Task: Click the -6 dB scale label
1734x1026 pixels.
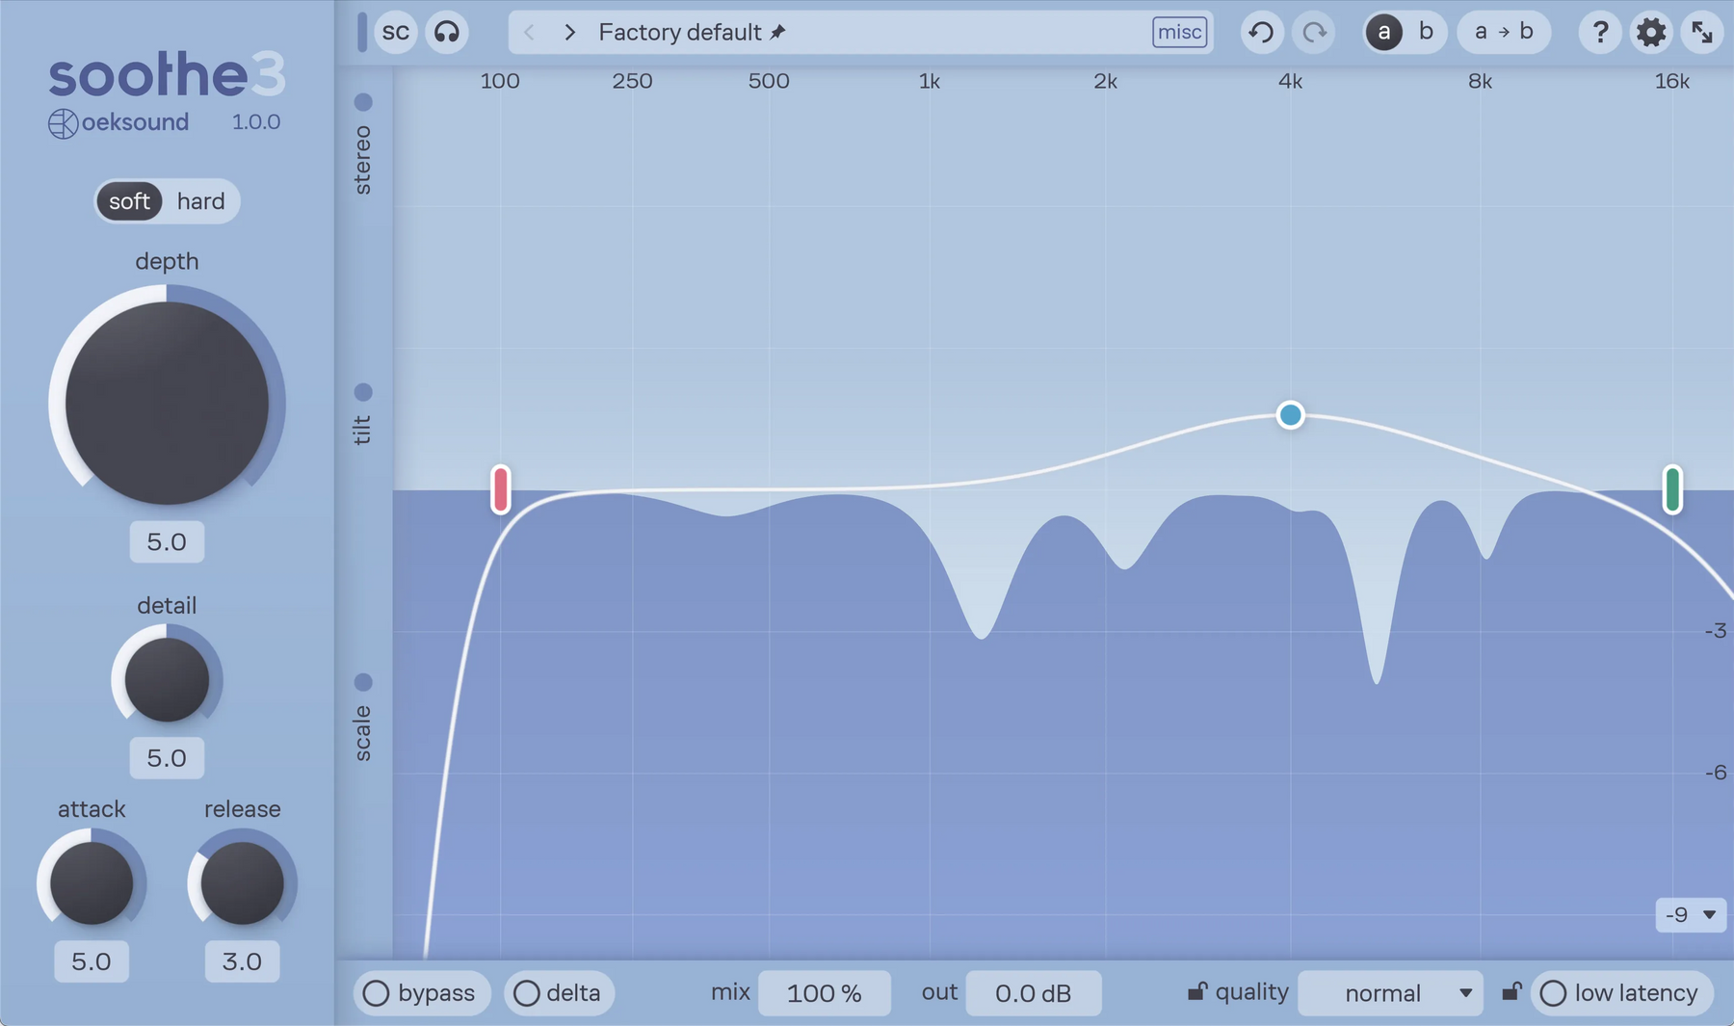Action: [x=1715, y=773]
